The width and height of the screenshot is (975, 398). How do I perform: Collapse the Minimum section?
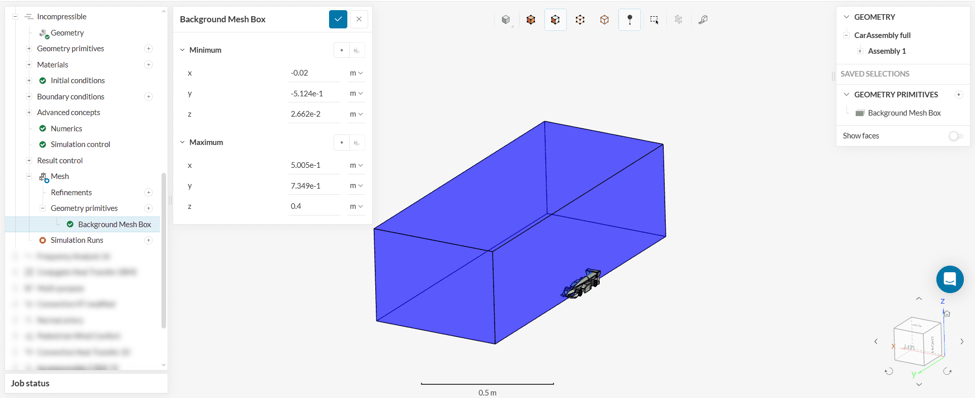click(x=182, y=50)
